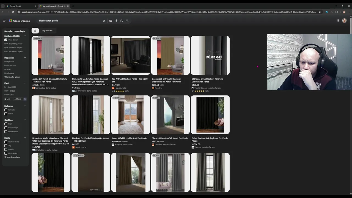
Task: Toggle the filters panel icon button
Action: (x=35, y=31)
